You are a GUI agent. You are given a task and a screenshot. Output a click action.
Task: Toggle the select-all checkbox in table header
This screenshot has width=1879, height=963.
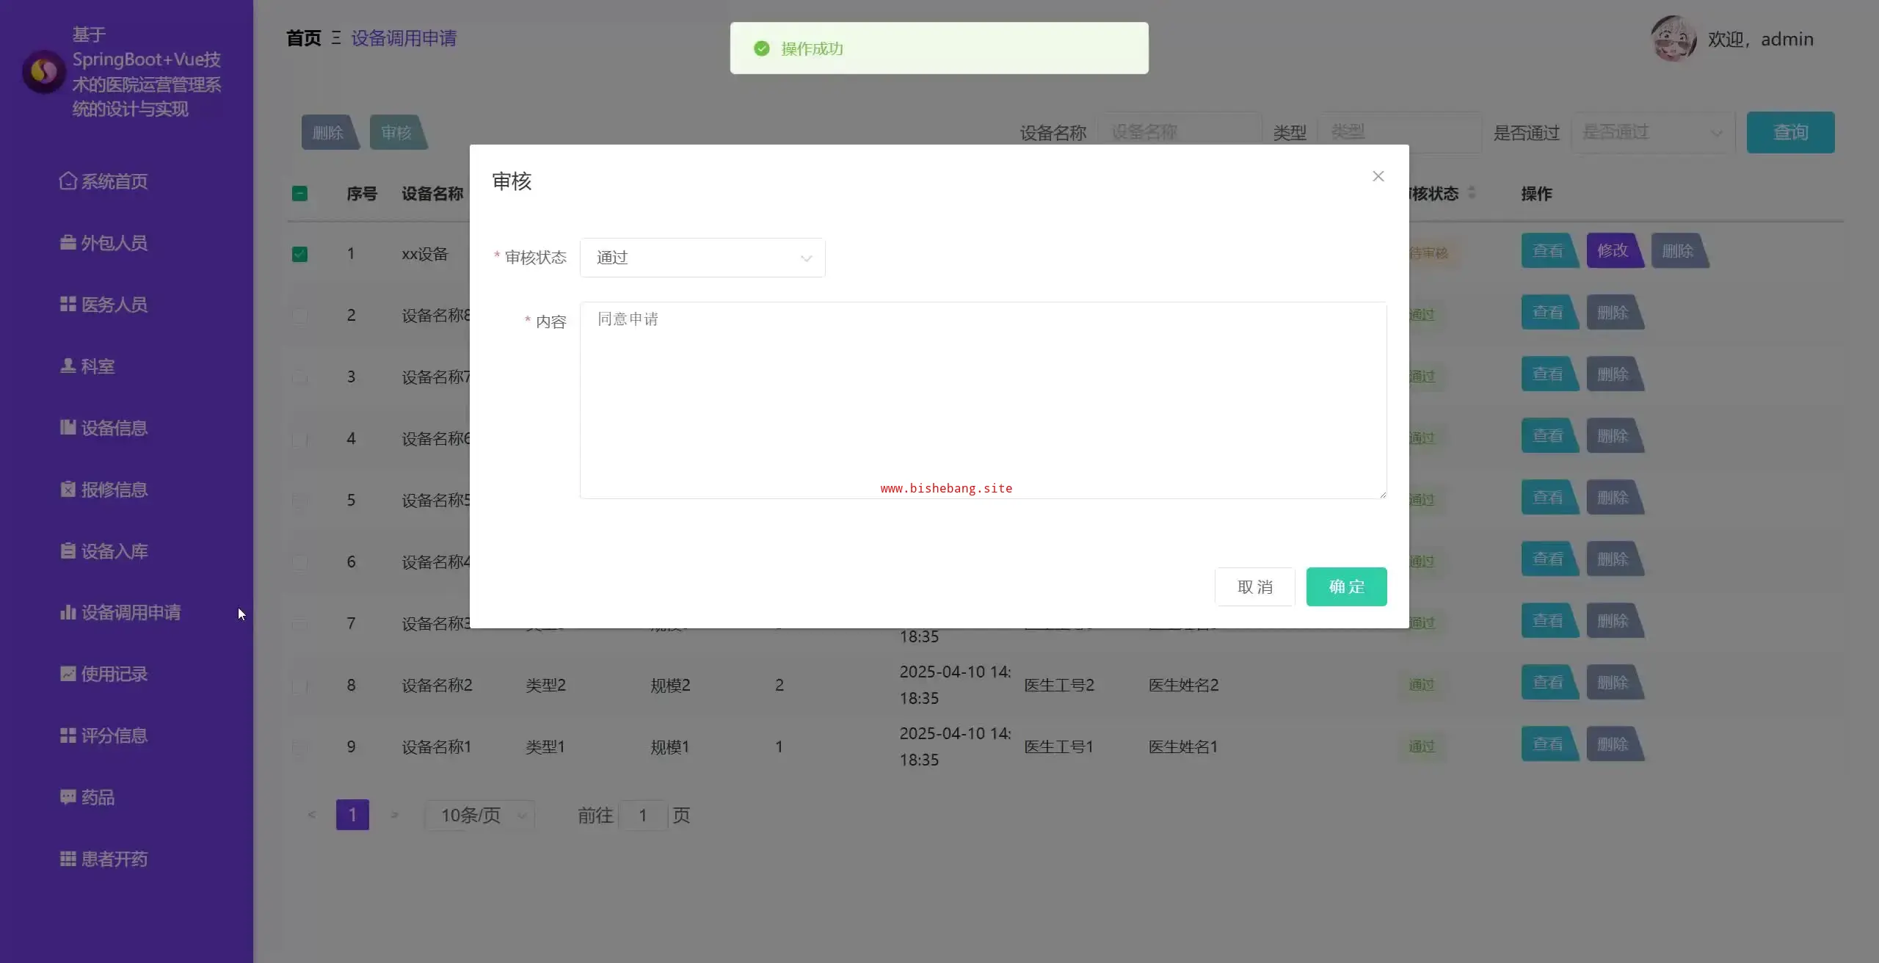coord(299,194)
